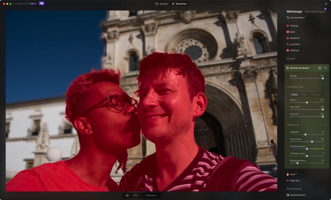Click the Professional section heading
This screenshot has width=331, height=200.
(x=294, y=189)
